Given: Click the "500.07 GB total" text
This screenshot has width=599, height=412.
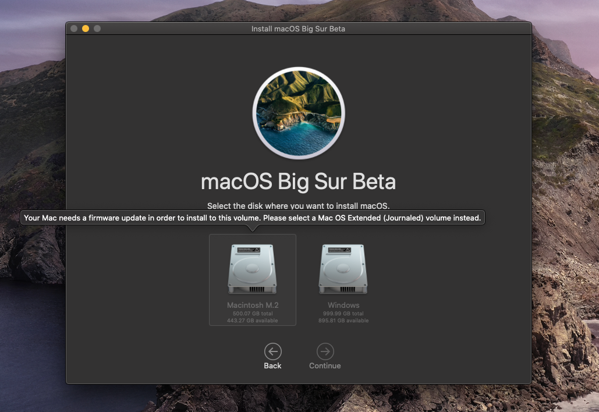Looking at the screenshot, I should [253, 314].
